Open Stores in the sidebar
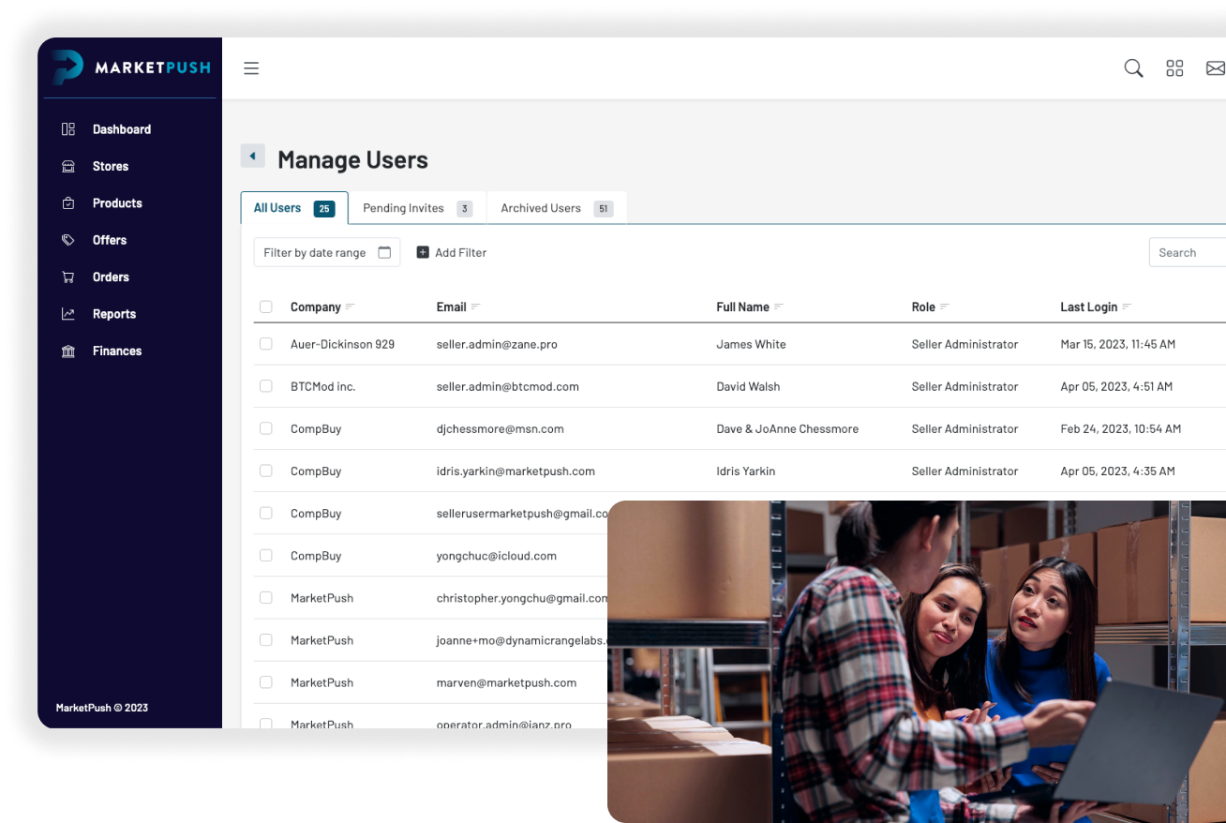This screenshot has width=1226, height=823. [111, 166]
